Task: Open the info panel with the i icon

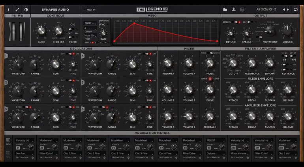Action: click(x=8, y=9)
